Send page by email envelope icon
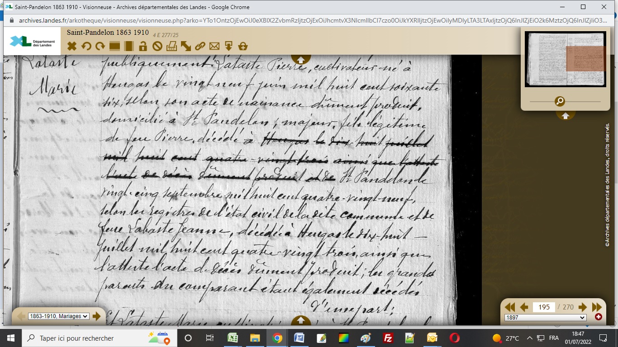Image resolution: width=618 pixels, height=347 pixels. (x=214, y=46)
